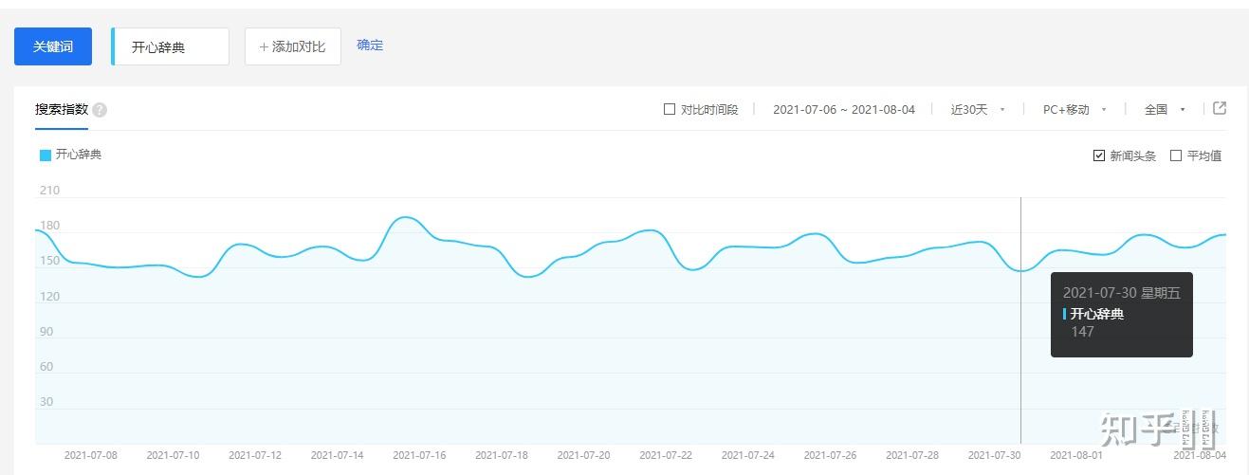The height and width of the screenshot is (475, 1249).
Task: Click the 确定 link
Action: pos(370,45)
